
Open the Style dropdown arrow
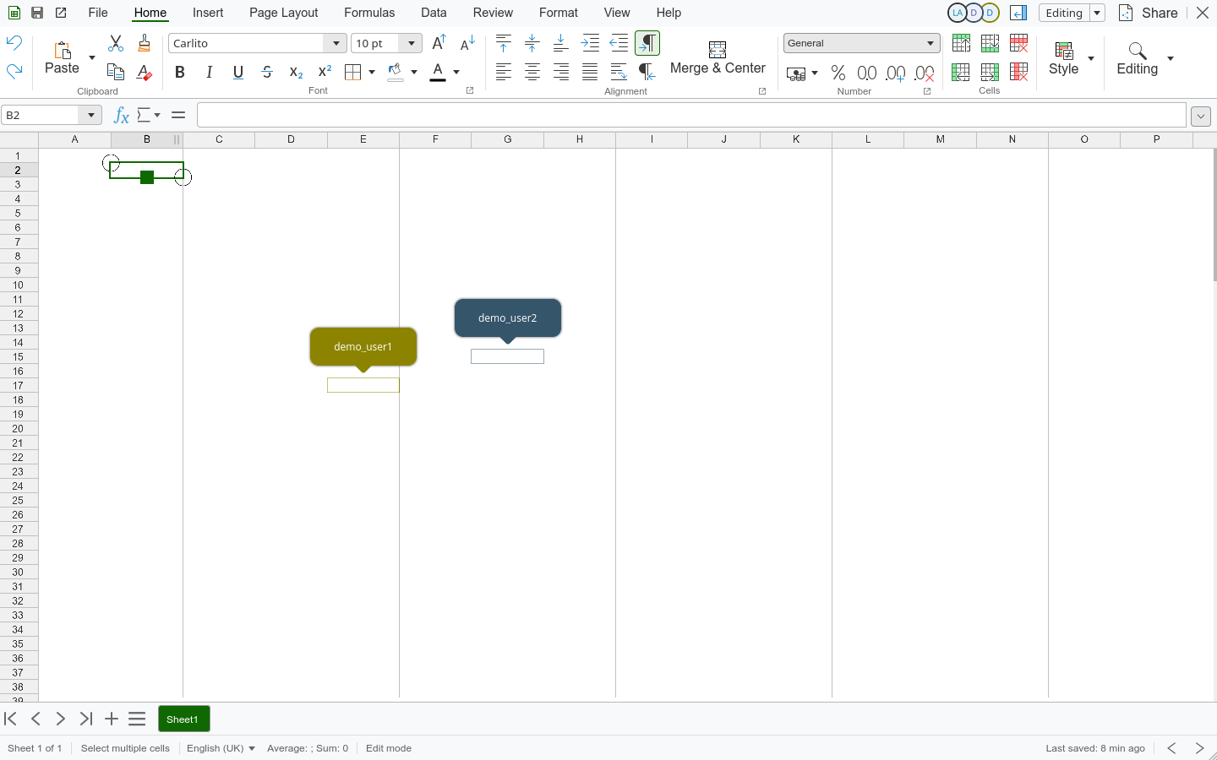click(1091, 58)
